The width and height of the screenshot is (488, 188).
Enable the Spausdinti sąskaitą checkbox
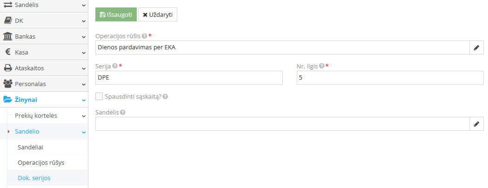click(x=99, y=97)
